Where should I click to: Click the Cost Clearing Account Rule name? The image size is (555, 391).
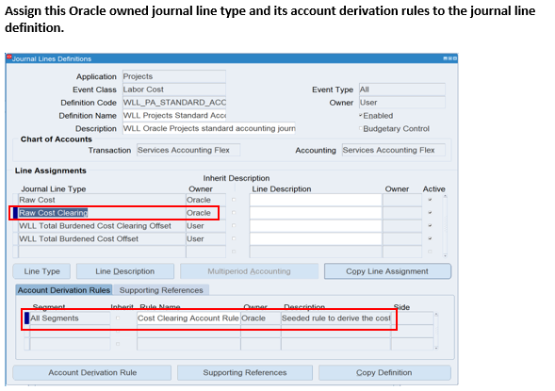point(188,318)
